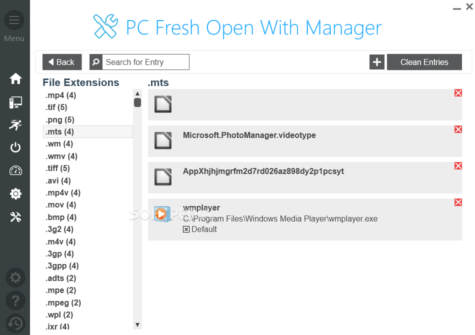Open the power startup icon
This screenshot has width=475, height=335.
pyautogui.click(x=15, y=147)
